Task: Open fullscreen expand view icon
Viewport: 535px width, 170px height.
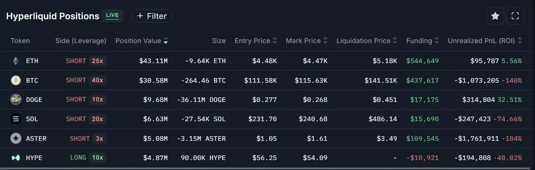Action: coord(515,16)
